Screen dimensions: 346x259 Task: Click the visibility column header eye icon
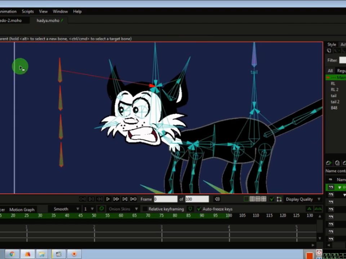click(x=331, y=180)
